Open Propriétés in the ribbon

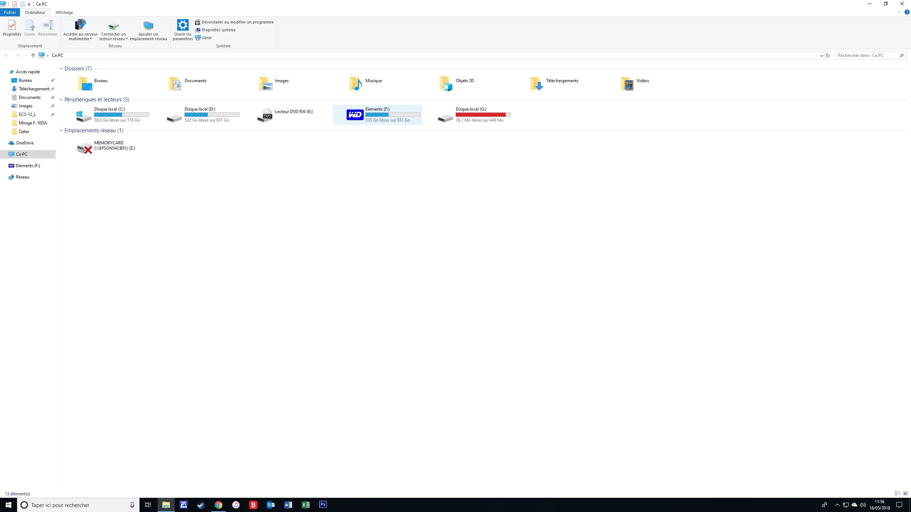click(12, 28)
